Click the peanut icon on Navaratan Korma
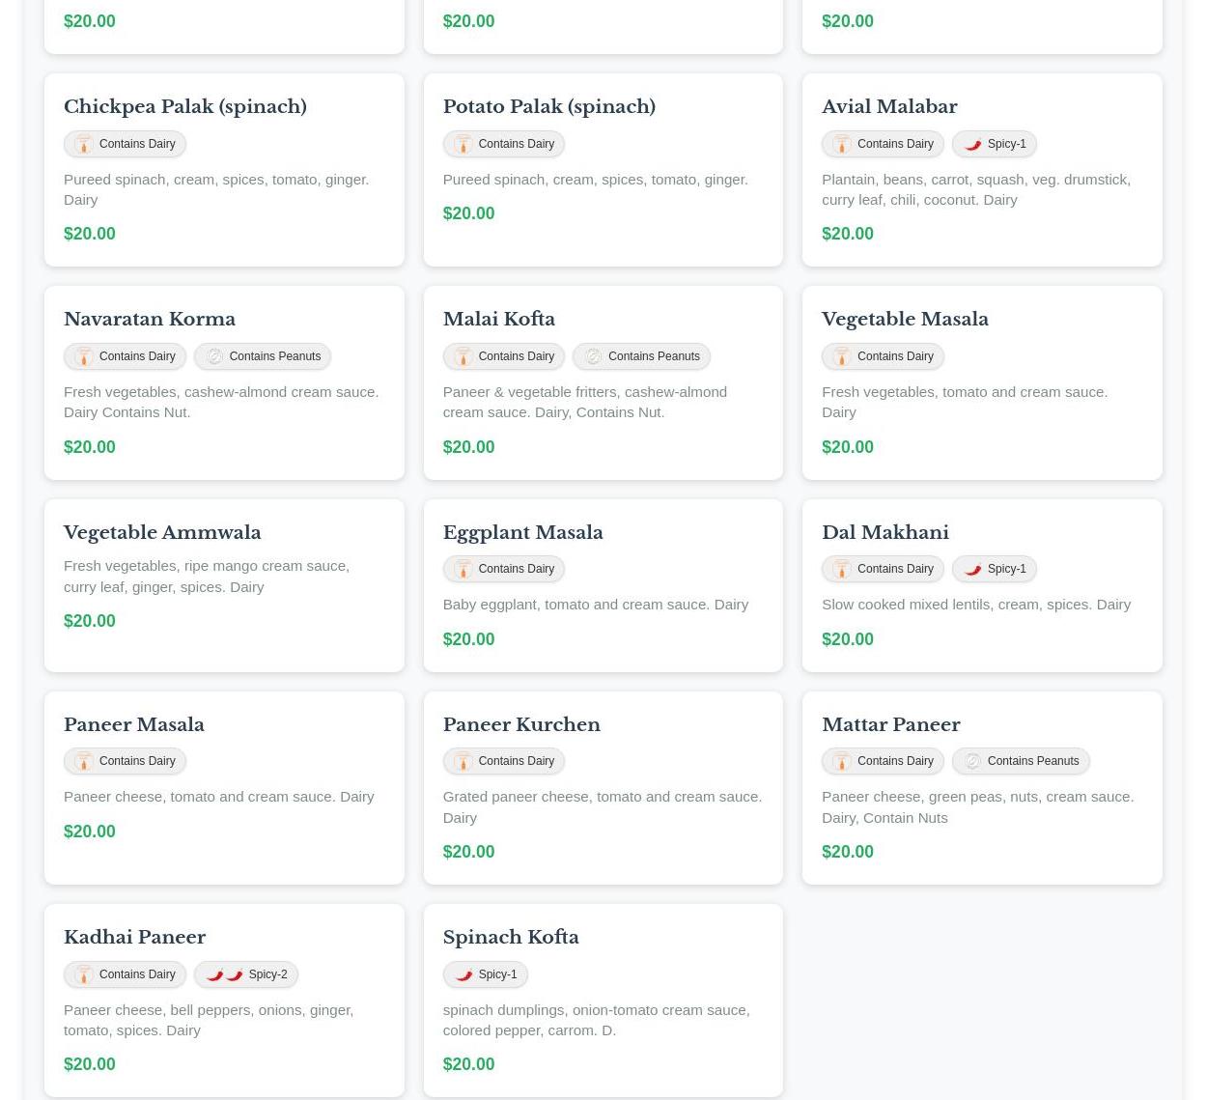The width and height of the screenshot is (1207, 1100). 214,356
